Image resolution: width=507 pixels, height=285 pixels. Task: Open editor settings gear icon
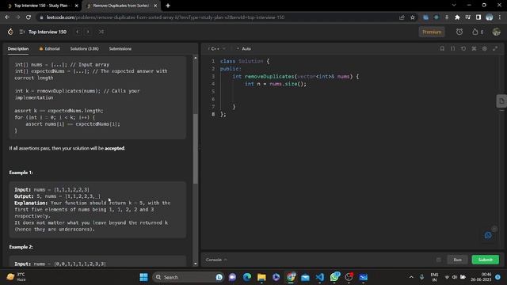point(484,48)
